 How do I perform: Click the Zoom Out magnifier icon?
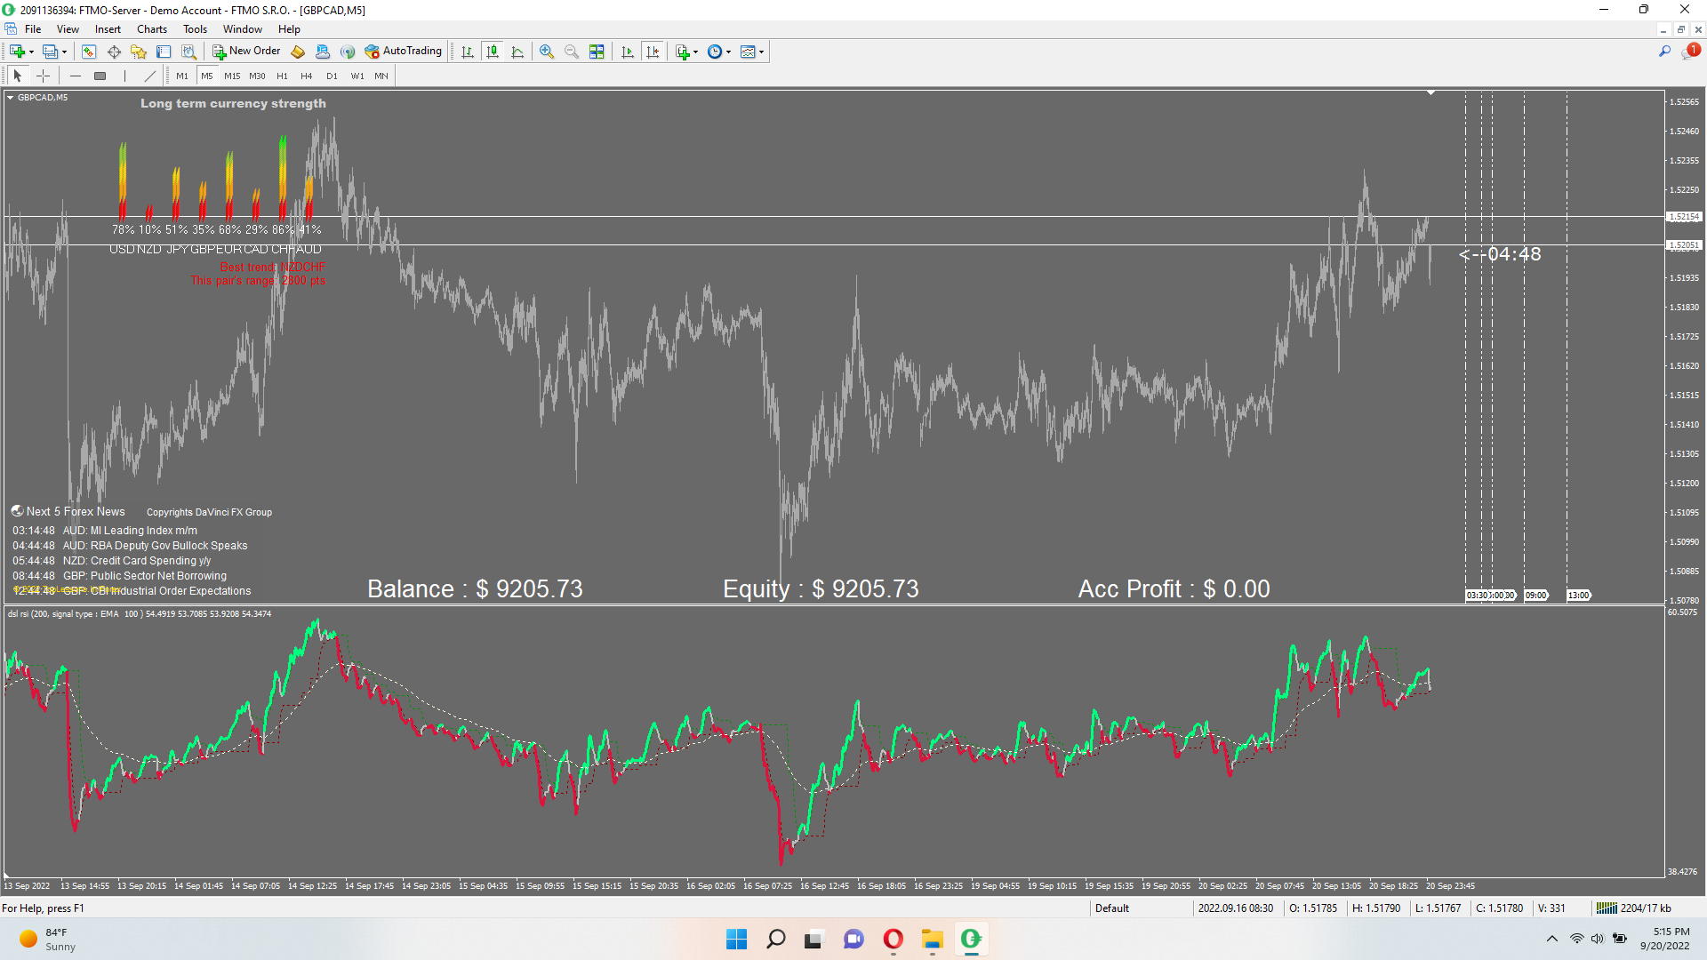[572, 52]
